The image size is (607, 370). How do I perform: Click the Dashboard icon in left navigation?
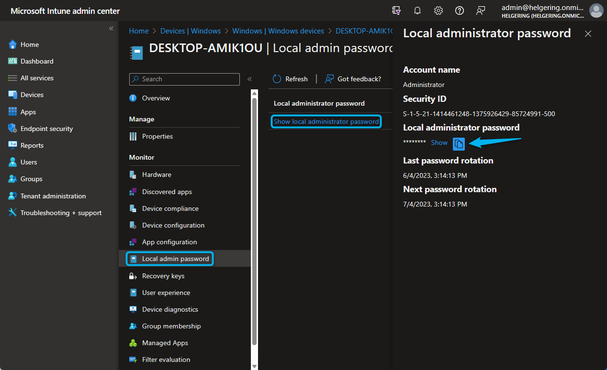point(13,61)
